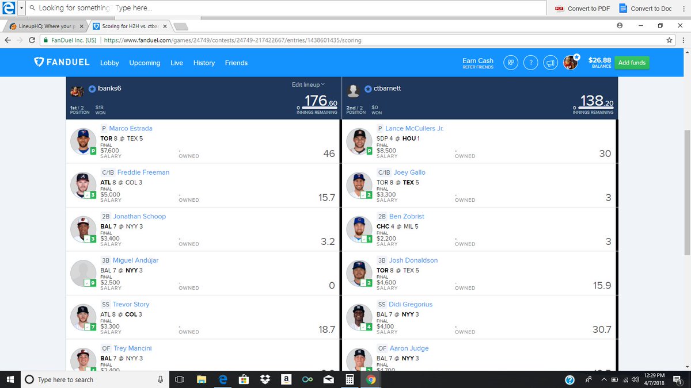Click the FanDuel logo

[x=62, y=62]
